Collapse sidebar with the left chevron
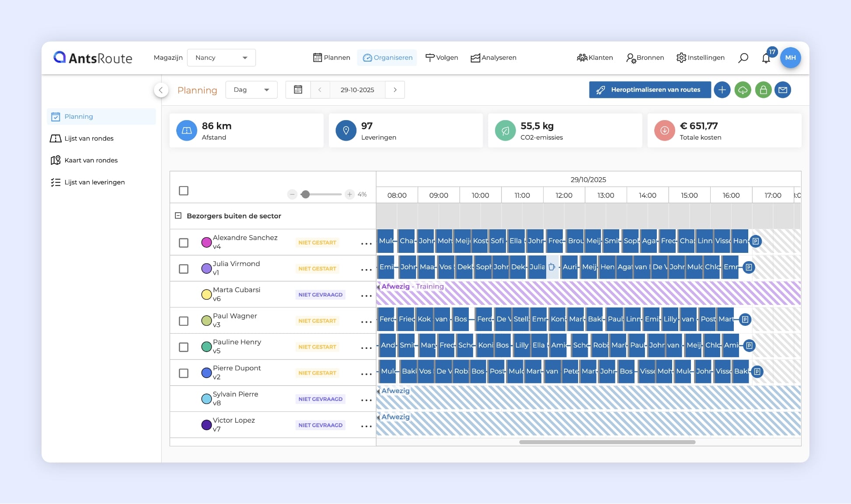The image size is (851, 504). 161,90
